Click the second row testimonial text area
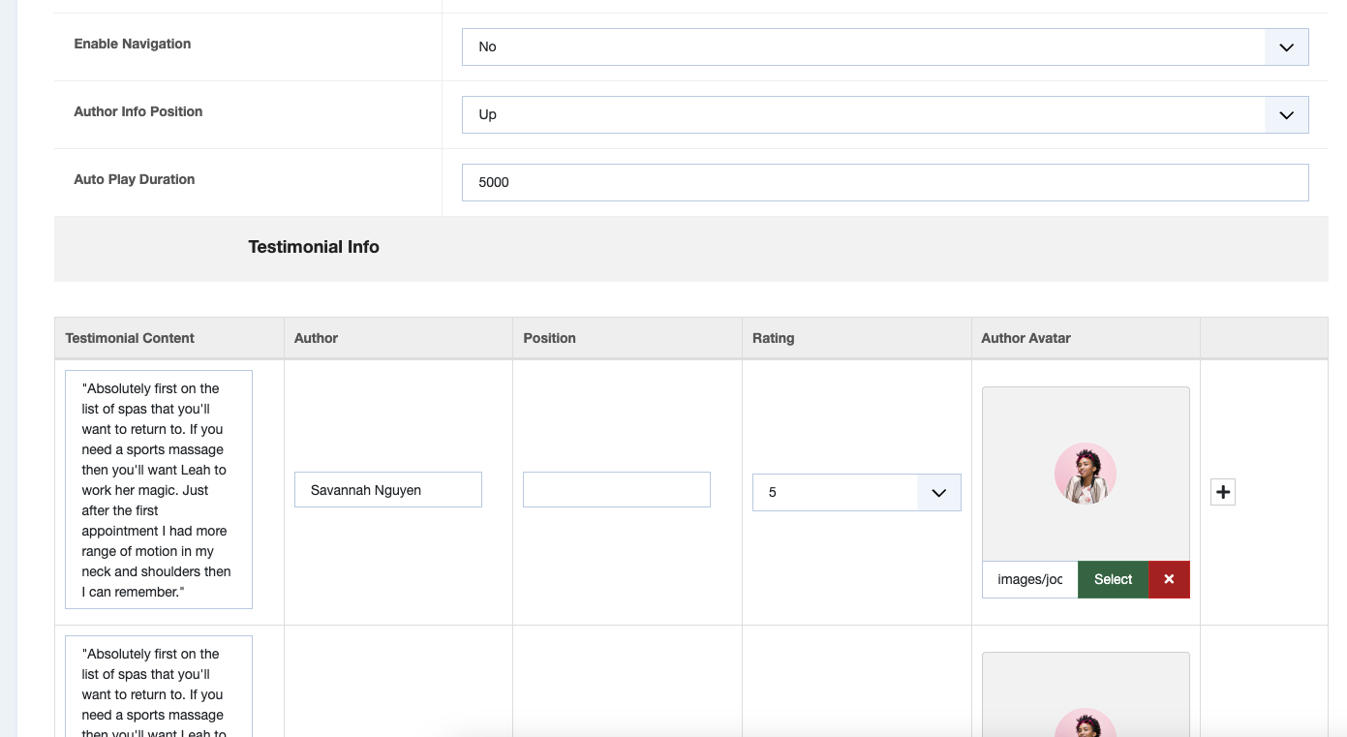 pyautogui.click(x=159, y=686)
